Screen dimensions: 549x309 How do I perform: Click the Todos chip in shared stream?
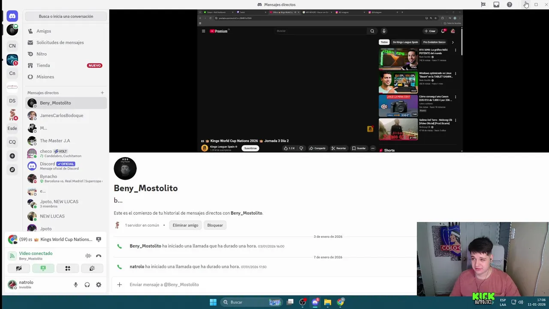(x=384, y=42)
